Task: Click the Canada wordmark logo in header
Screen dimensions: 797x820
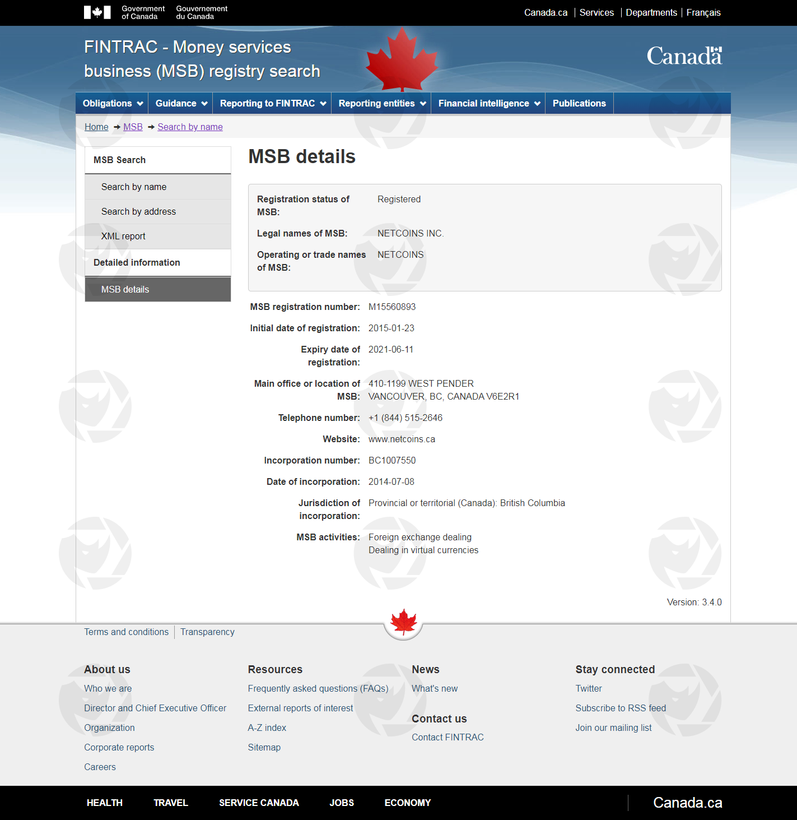Action: coord(684,56)
